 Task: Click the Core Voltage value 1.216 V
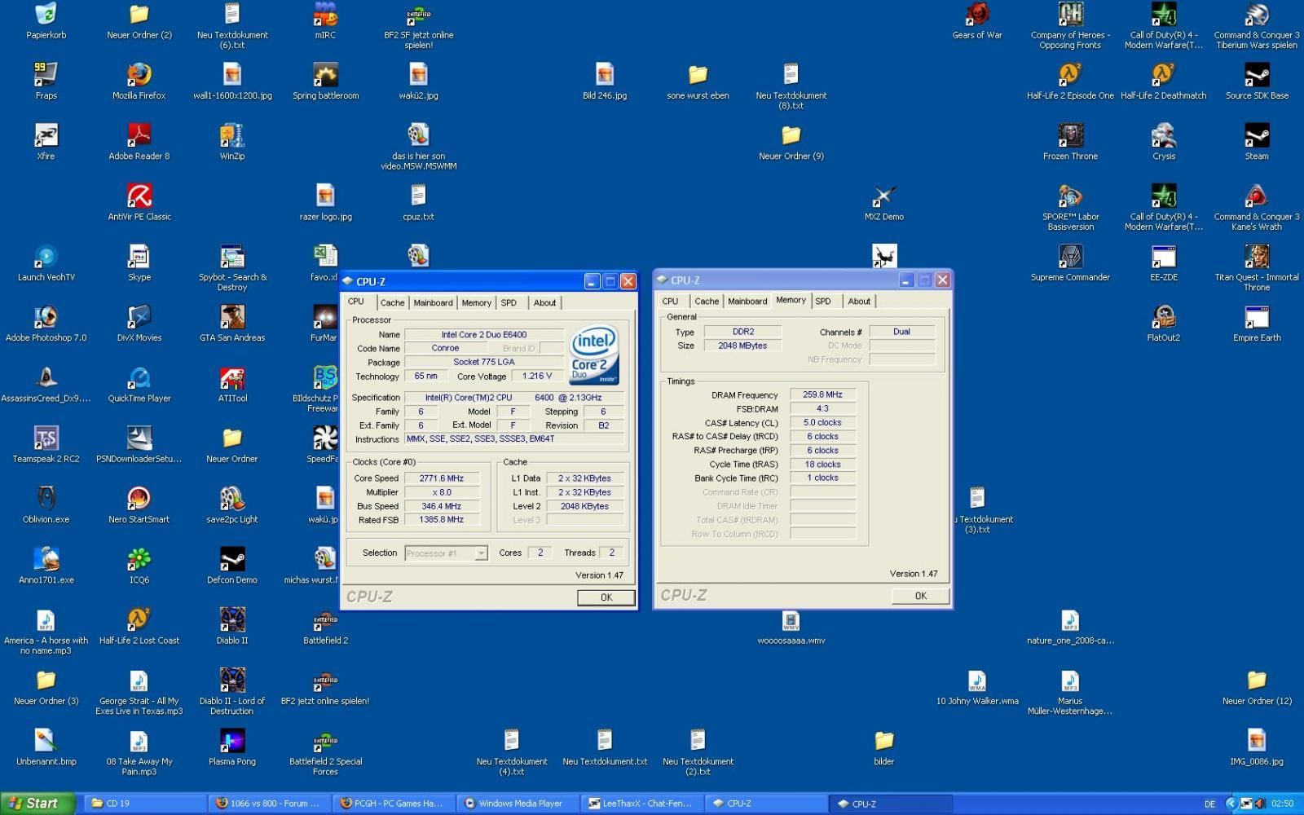537,377
